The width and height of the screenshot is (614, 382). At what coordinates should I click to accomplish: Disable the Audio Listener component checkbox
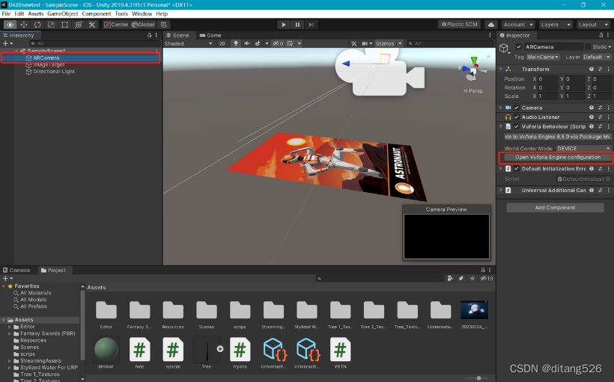click(x=517, y=117)
